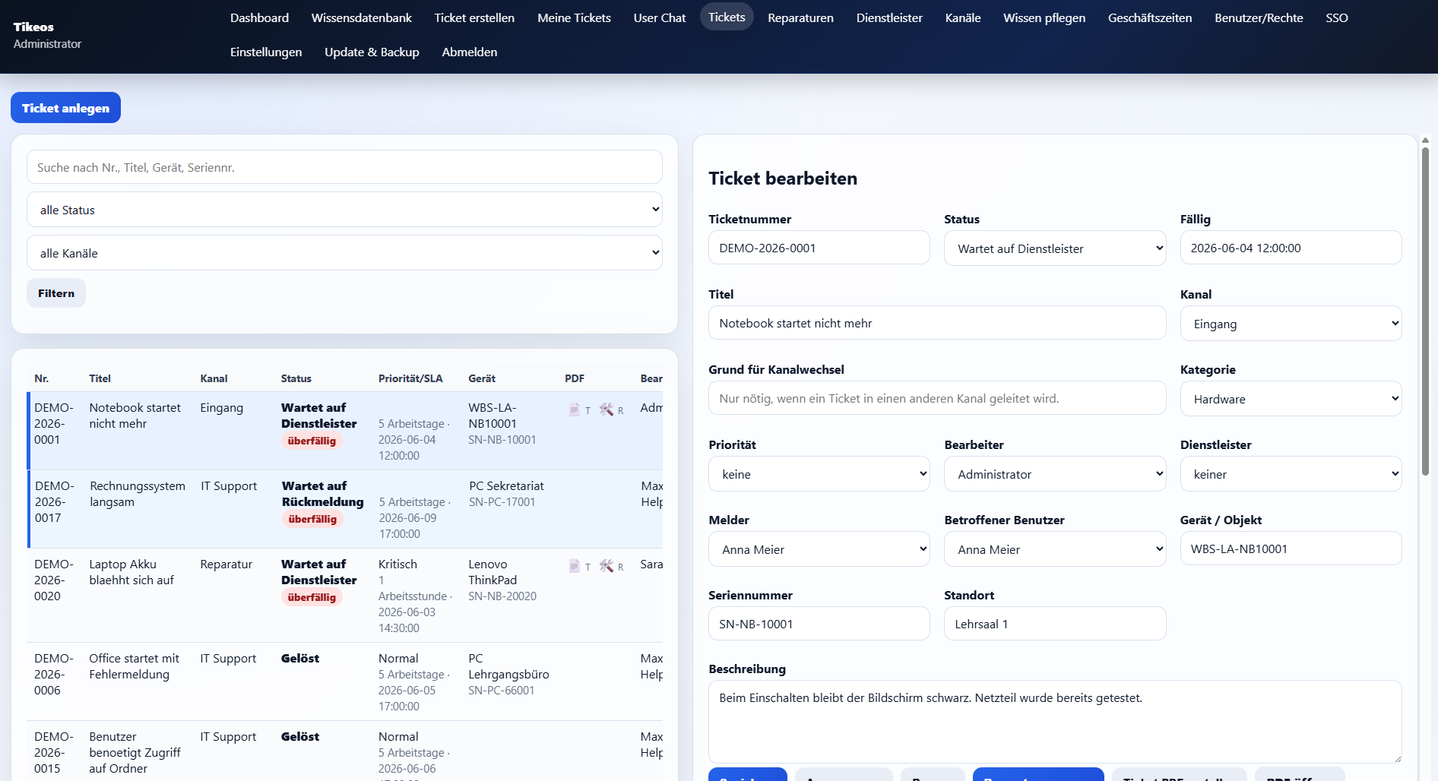
Task: Go to Dashboard in the navigation
Action: pyautogui.click(x=259, y=17)
